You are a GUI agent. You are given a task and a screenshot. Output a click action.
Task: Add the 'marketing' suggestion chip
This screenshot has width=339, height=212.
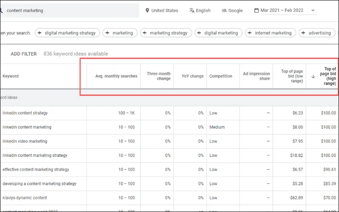[x=120, y=33]
